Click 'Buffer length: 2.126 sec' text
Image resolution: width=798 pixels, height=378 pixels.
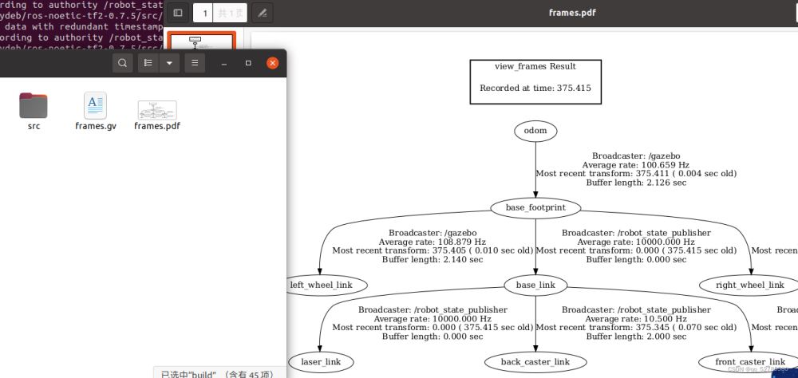tap(636, 182)
